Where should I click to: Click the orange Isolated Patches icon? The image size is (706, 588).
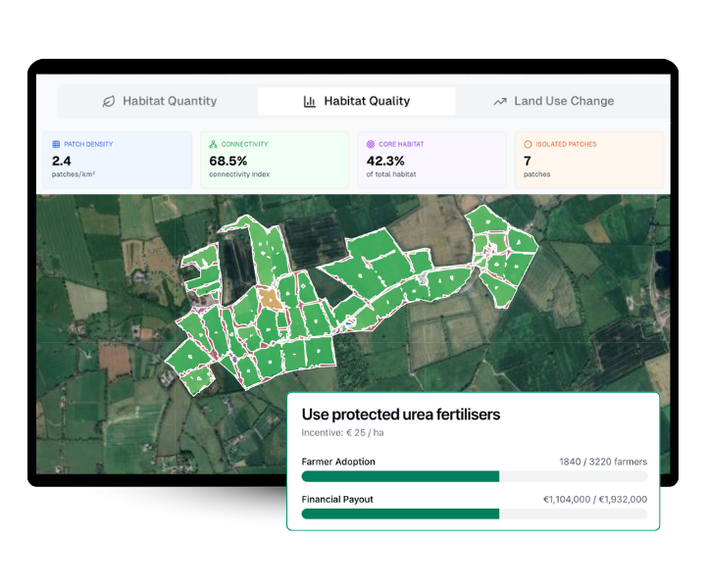click(x=528, y=144)
